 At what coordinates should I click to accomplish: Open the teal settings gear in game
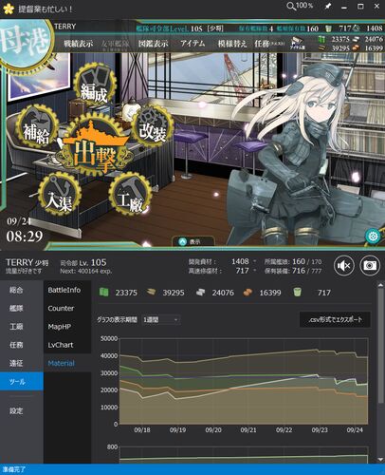click(373, 237)
